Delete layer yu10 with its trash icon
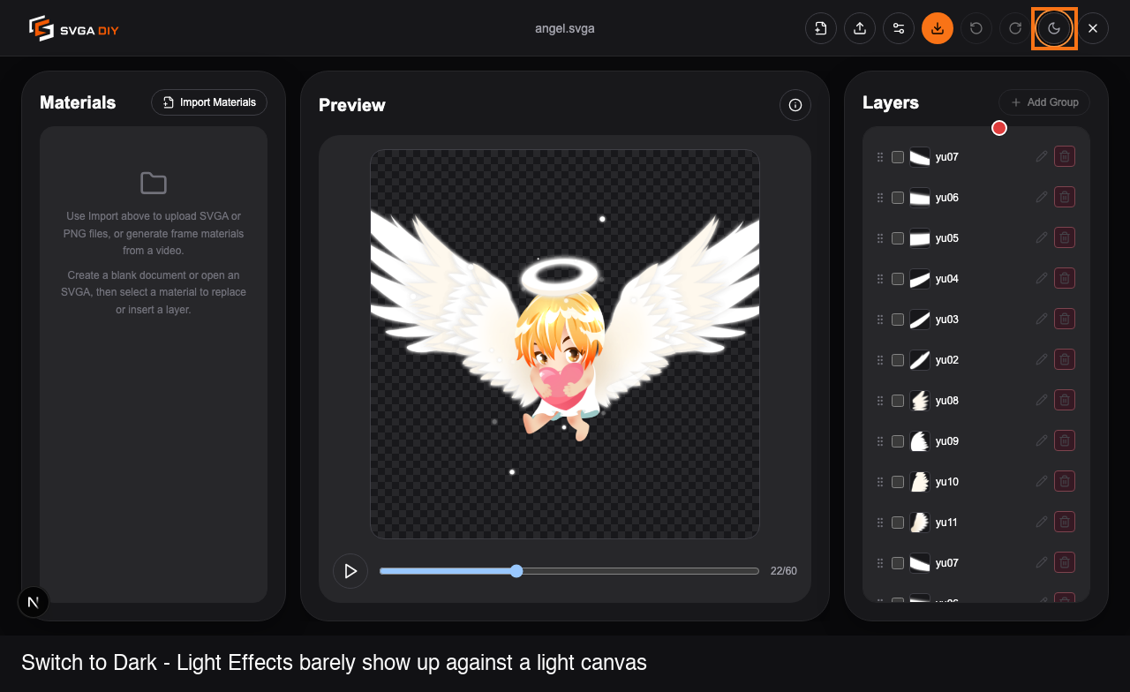Image resolution: width=1130 pixels, height=692 pixels. pyautogui.click(x=1065, y=481)
